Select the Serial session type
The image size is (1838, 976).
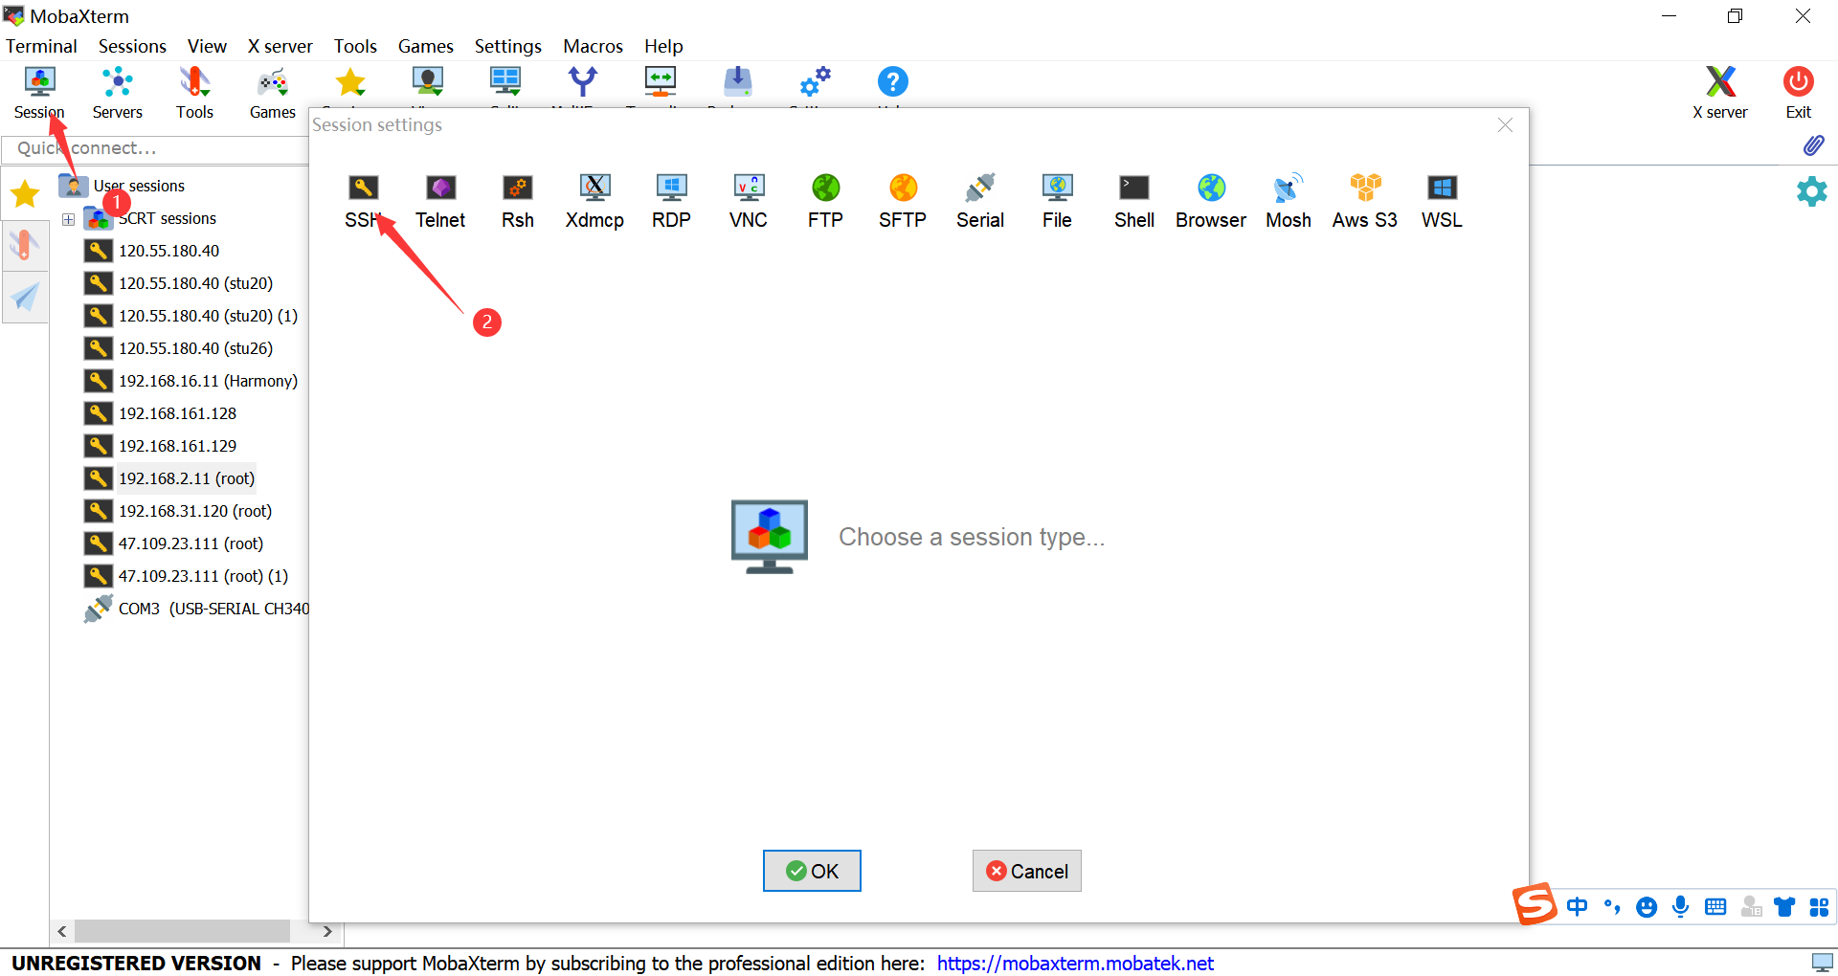(980, 202)
